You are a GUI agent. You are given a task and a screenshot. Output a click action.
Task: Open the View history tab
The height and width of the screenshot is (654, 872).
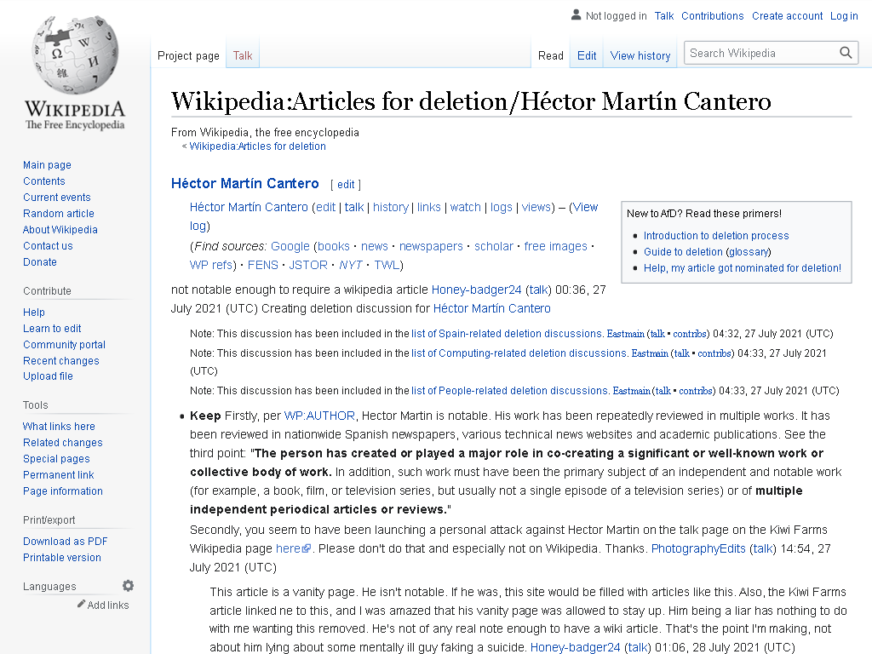tap(640, 55)
